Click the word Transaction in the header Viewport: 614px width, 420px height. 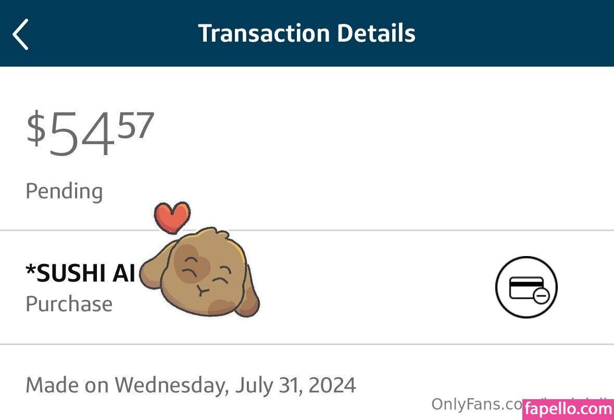tap(264, 33)
